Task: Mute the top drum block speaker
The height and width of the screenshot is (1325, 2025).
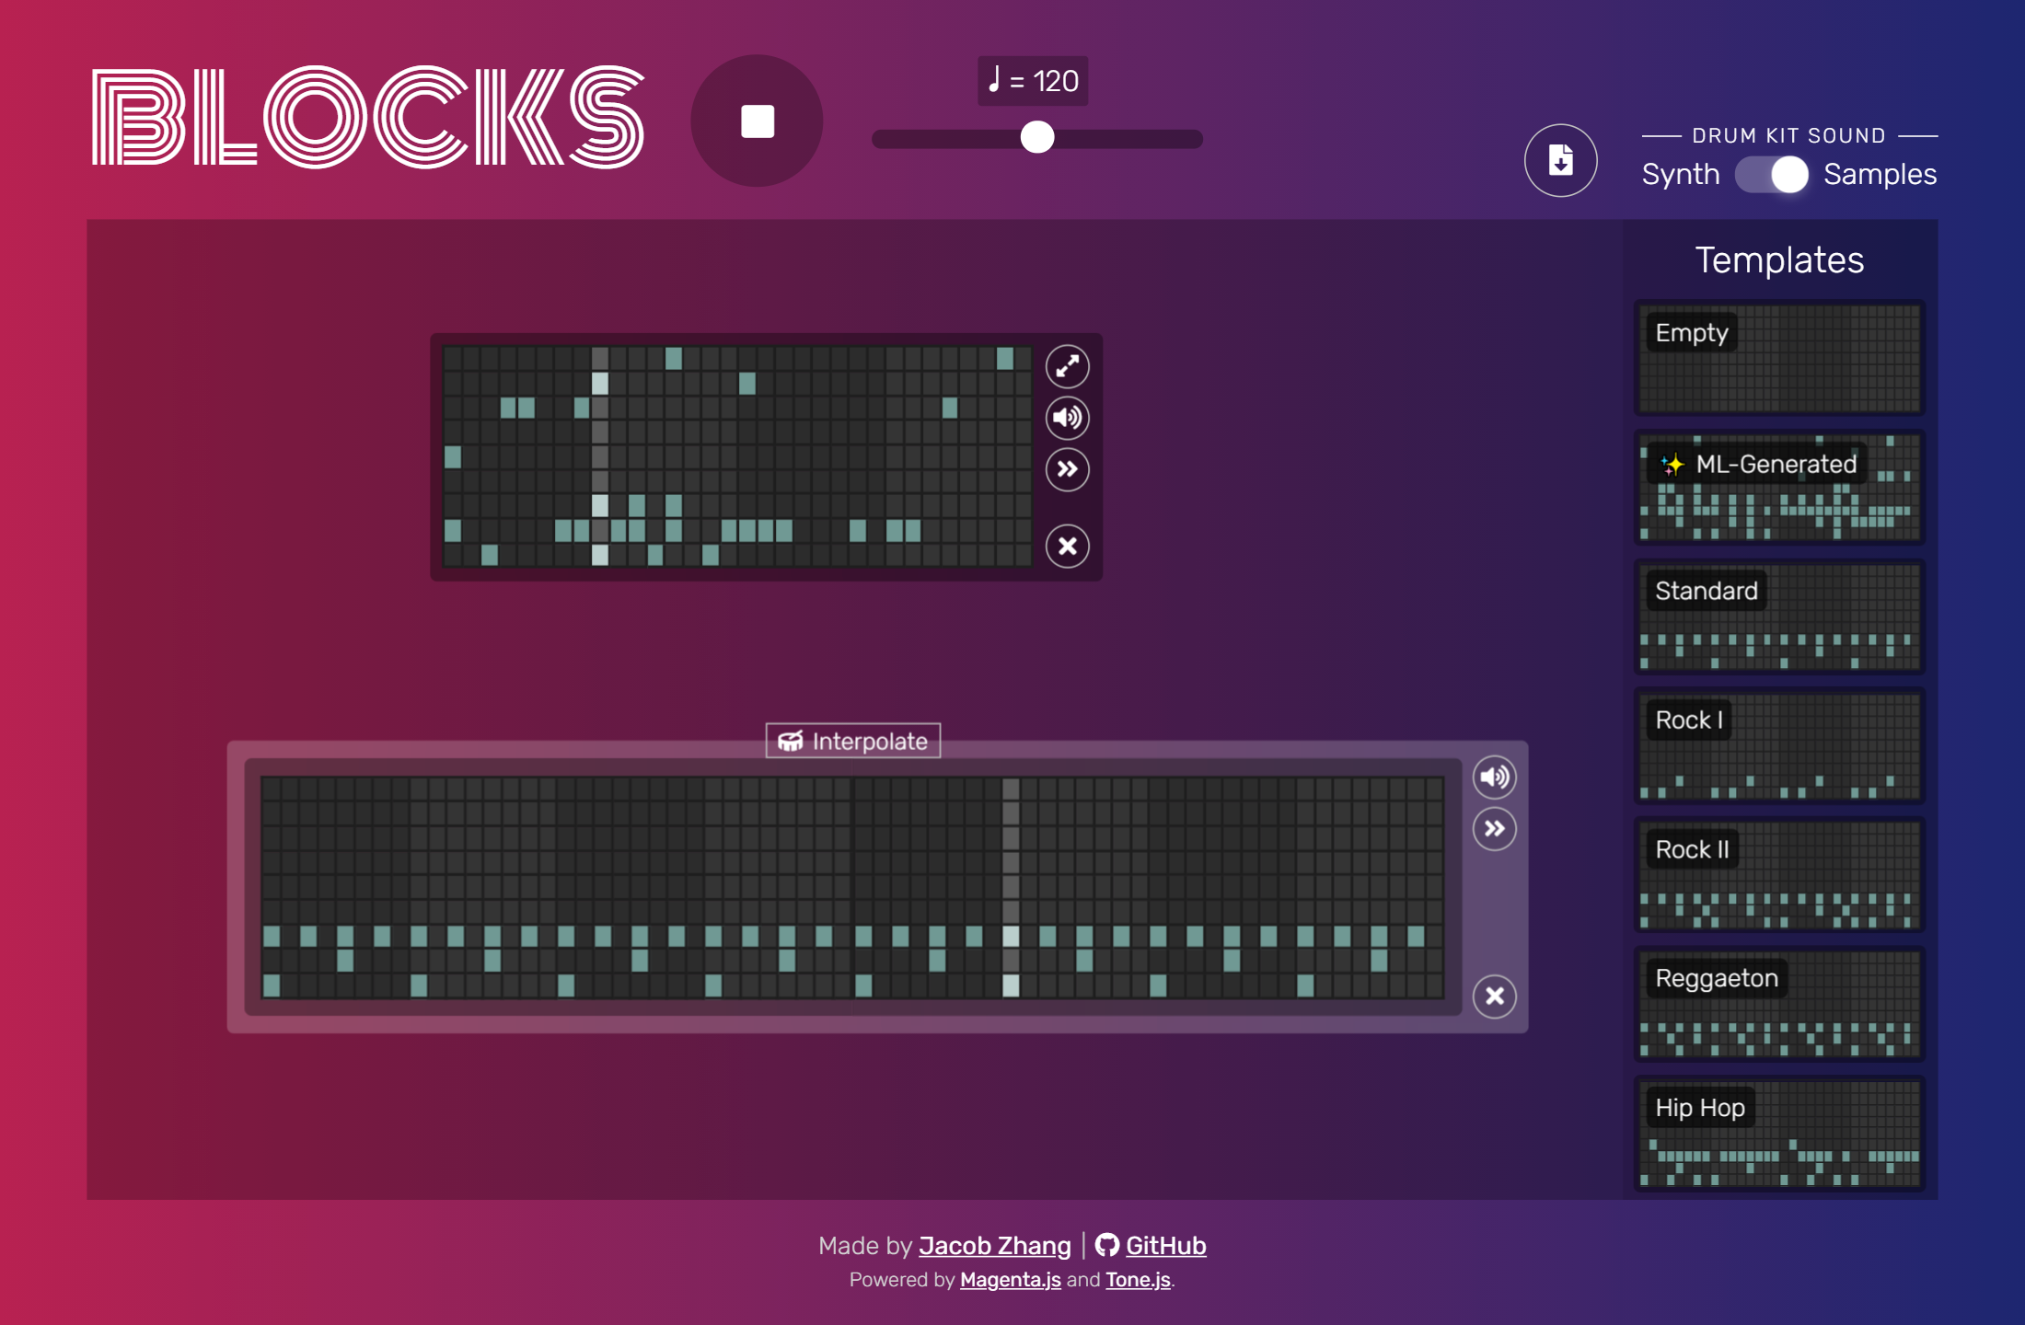Action: click(x=1067, y=418)
